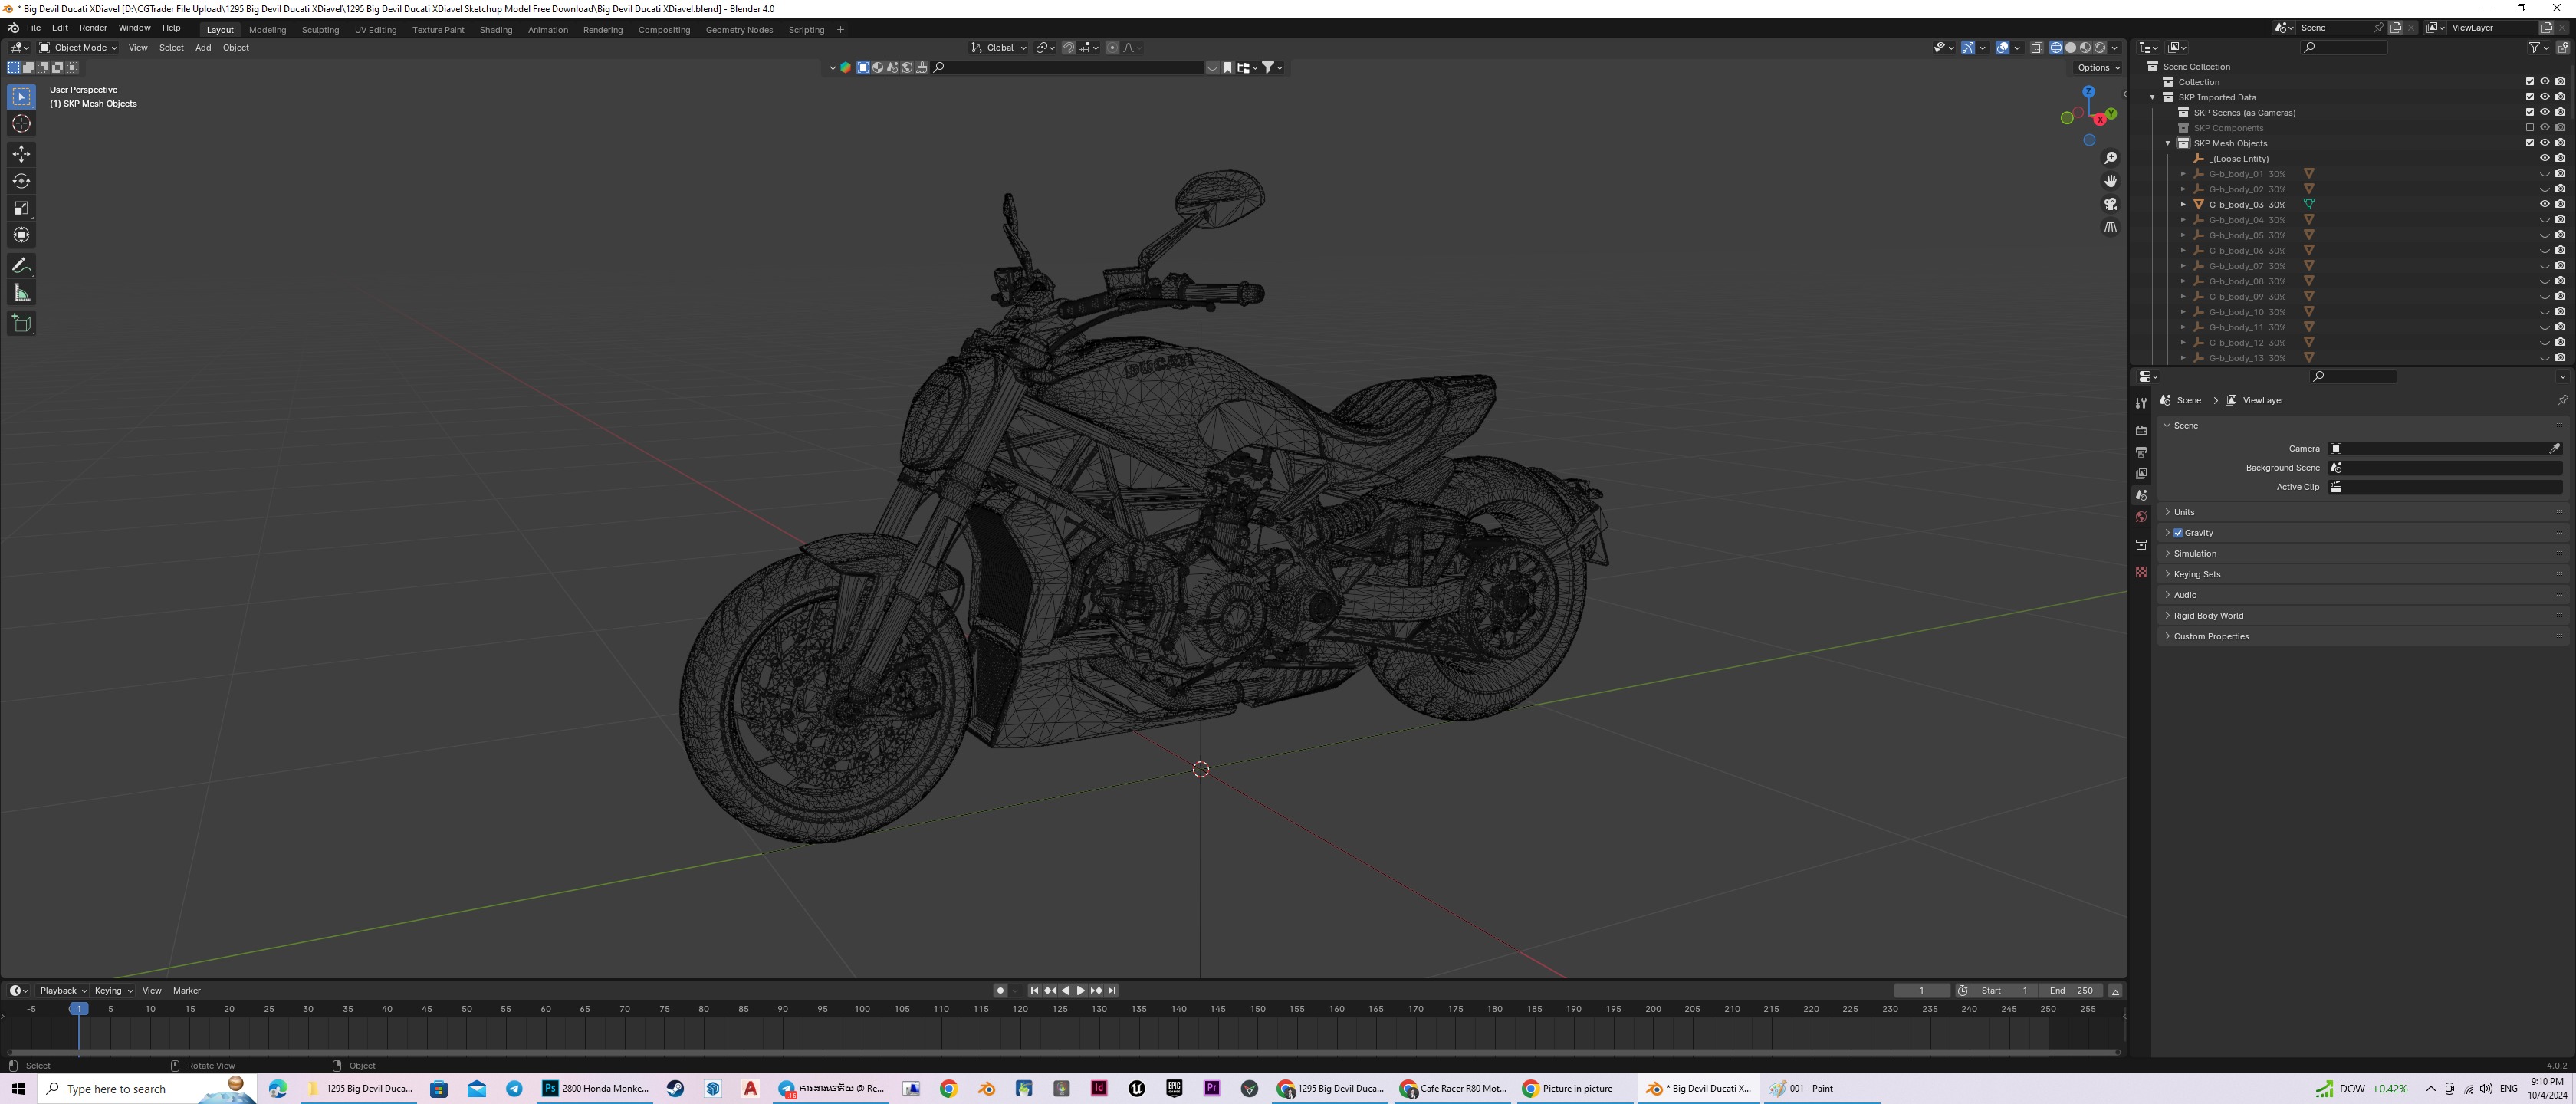
Task: Click the timeline End frame field
Action: pyautogui.click(x=2071, y=990)
